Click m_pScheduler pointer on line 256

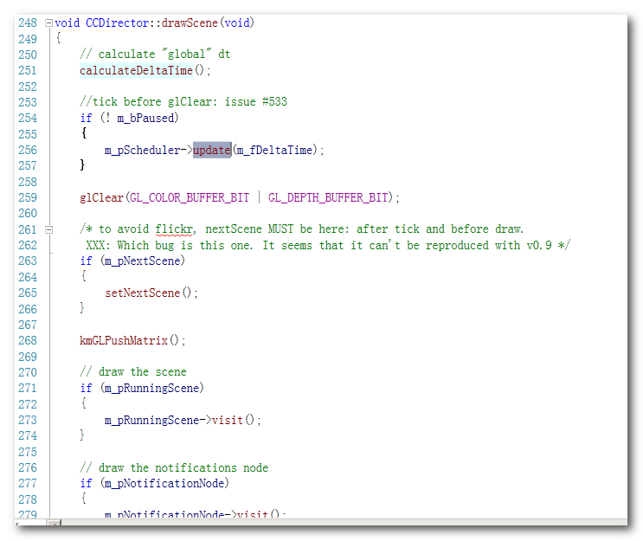pyautogui.click(x=142, y=150)
